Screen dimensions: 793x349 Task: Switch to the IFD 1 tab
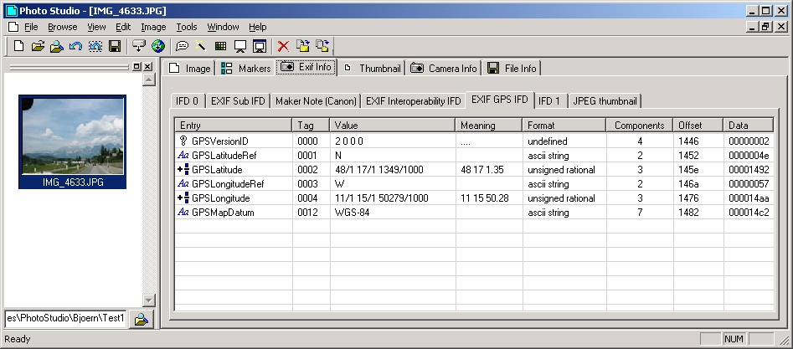pos(549,101)
